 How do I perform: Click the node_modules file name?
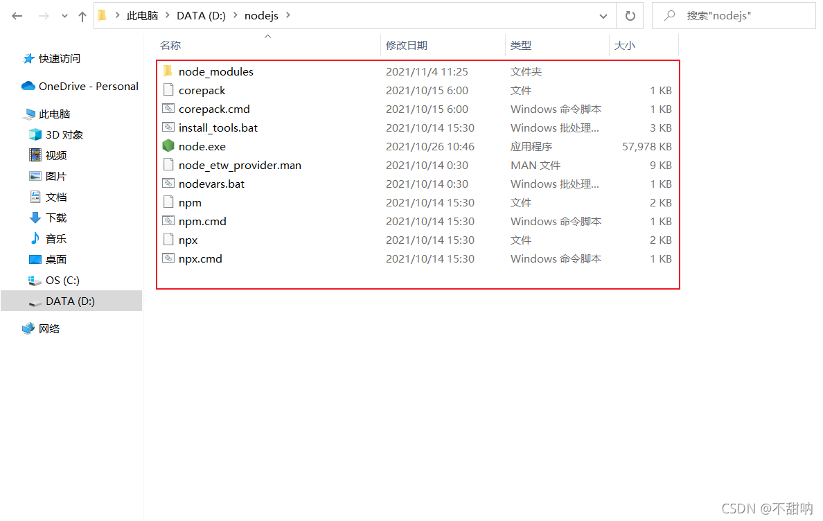(215, 72)
